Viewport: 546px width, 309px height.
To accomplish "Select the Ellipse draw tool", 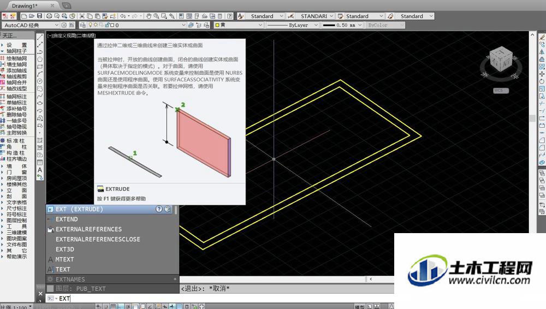I will [40, 103].
